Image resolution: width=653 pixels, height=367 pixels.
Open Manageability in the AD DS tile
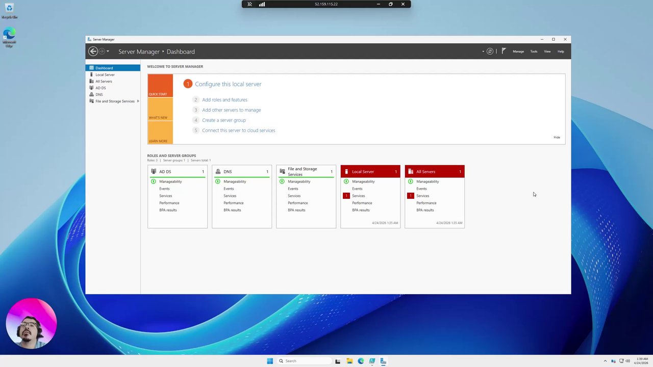170,181
